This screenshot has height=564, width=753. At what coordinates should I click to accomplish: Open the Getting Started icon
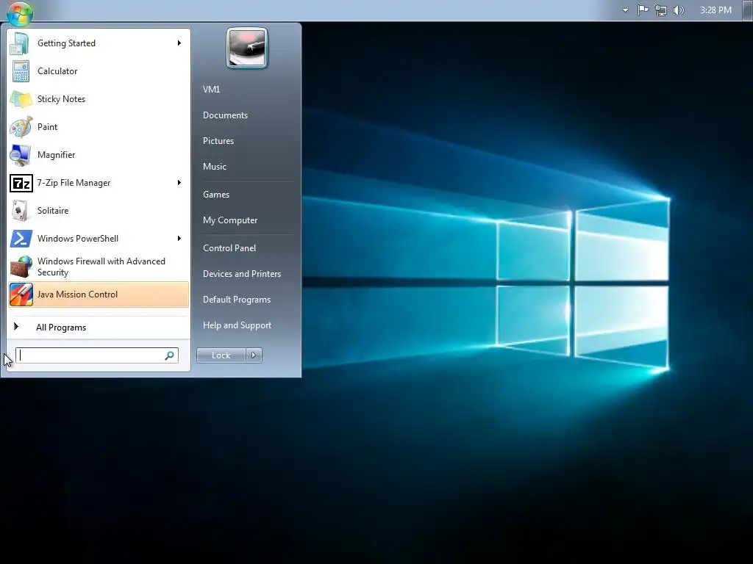click(20, 43)
